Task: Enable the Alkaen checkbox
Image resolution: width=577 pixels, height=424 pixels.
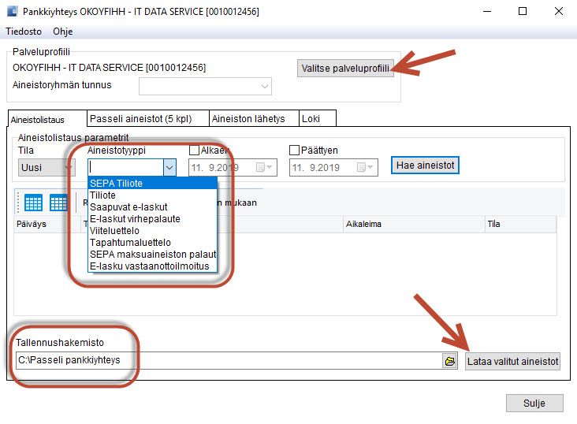Action: click(194, 151)
